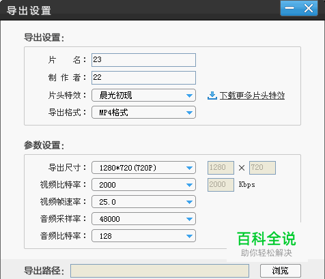Click the 下载更多片头特效 link
Viewport: 325px width, 279px height.
coord(252,96)
